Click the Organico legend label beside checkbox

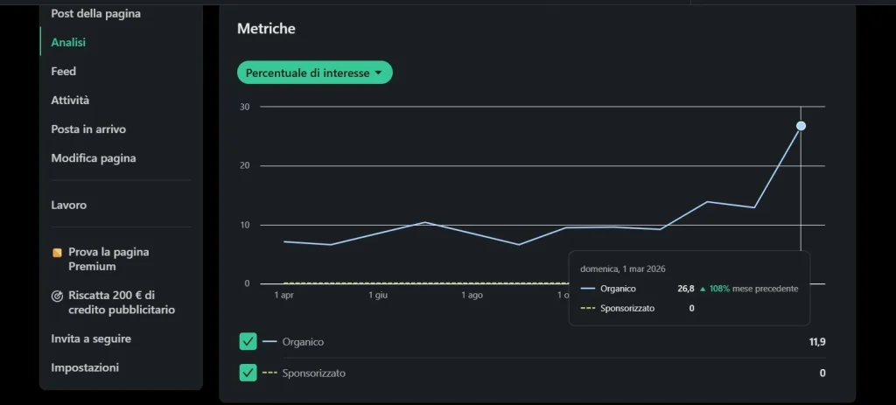303,342
